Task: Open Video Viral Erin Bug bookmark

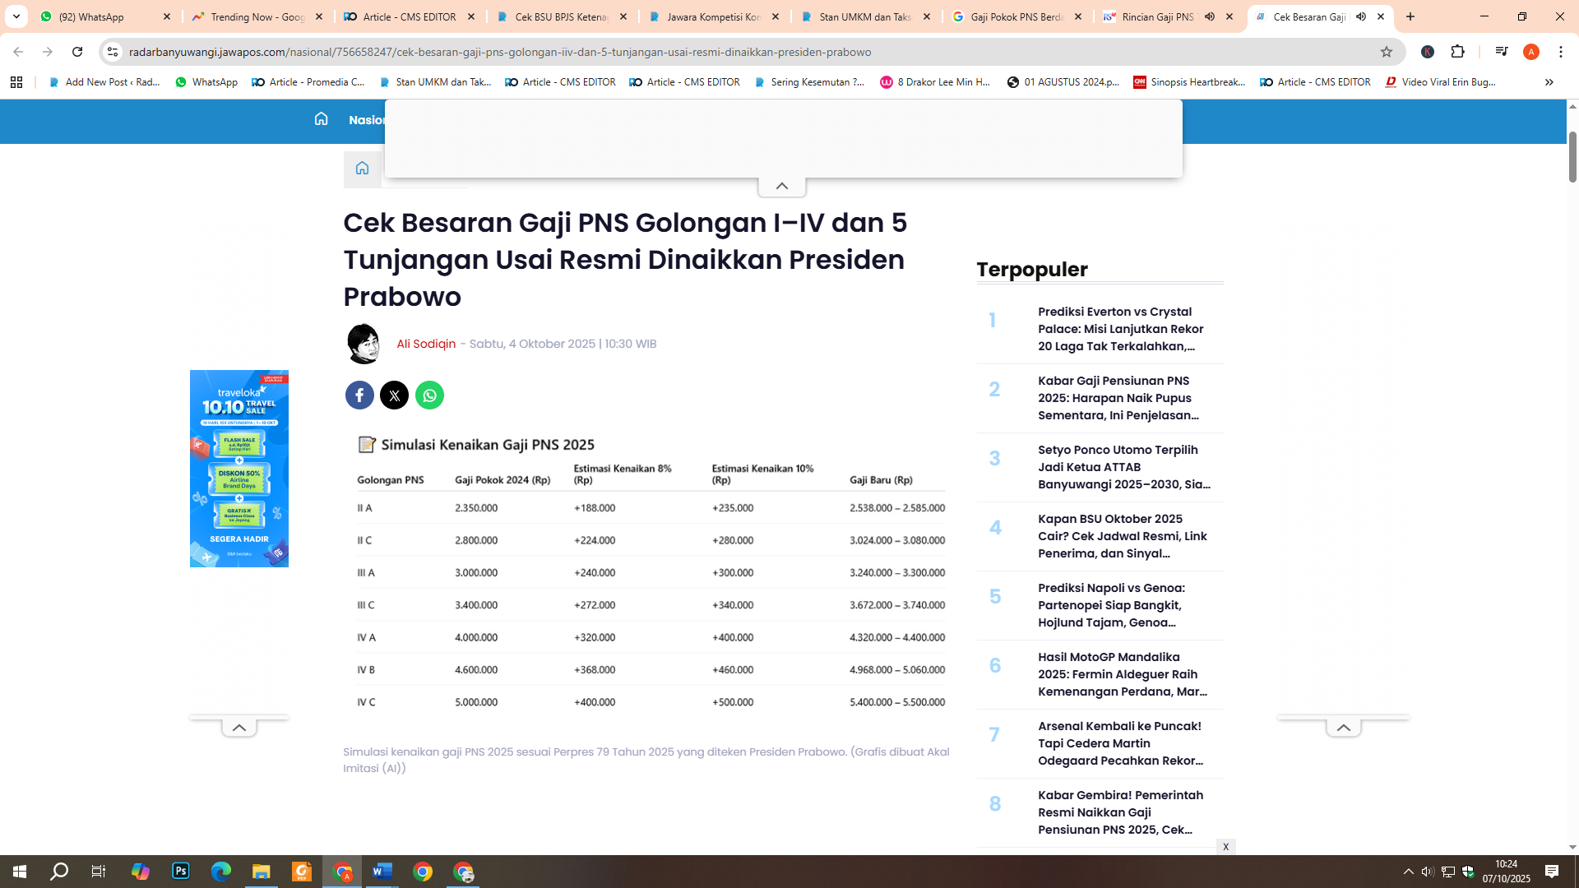Action: (1440, 82)
